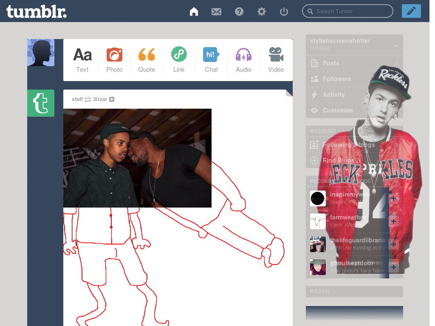Screen dimensions: 435x326
Task: Open the Inbox envelope icon
Action: click(x=216, y=11)
